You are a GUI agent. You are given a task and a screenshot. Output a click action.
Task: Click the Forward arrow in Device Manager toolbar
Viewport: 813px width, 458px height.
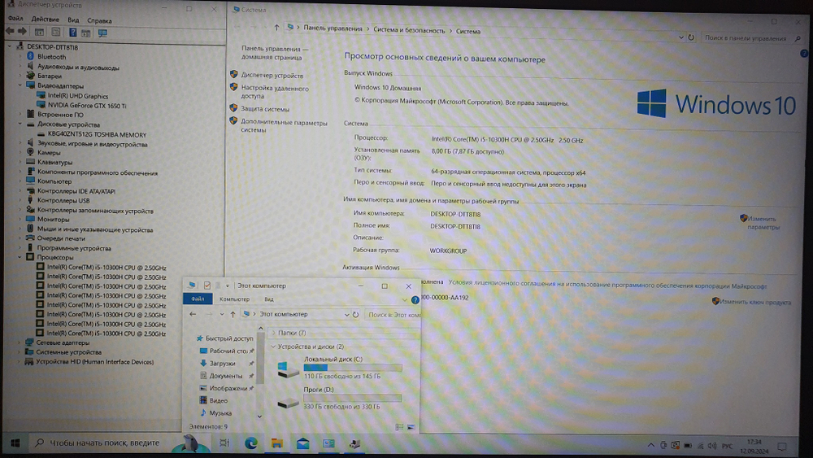point(22,33)
